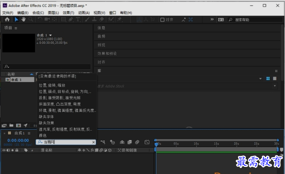
Task: Click the Home icon in the toolbar
Action: tap(7, 19)
